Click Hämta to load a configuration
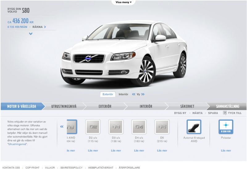Viewport: 247px width, 169px height. (x=198, y=113)
